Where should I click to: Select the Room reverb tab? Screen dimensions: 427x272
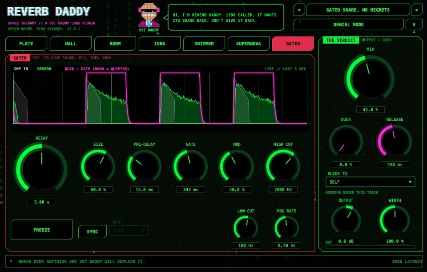click(115, 44)
